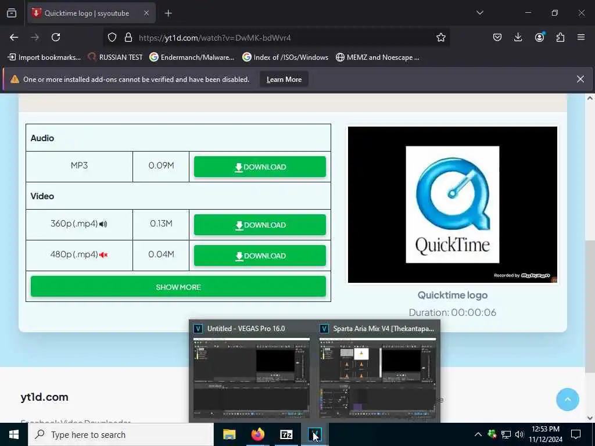Open the Endermanch/Malware bookmark
This screenshot has width=595, height=446.
pos(192,57)
